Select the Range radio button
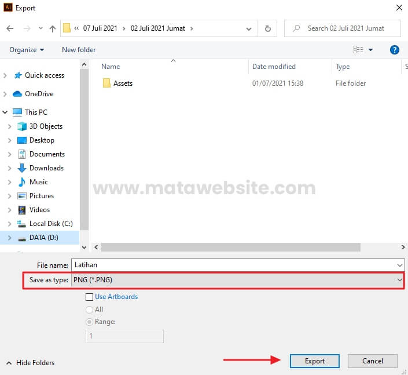This screenshot has height=375, width=408. 89,322
